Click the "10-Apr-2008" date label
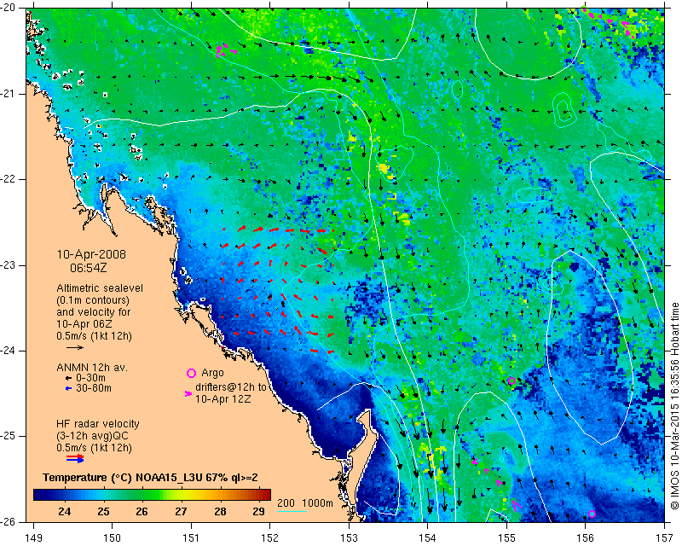Viewport: 682px width, 546px height. coord(91,254)
